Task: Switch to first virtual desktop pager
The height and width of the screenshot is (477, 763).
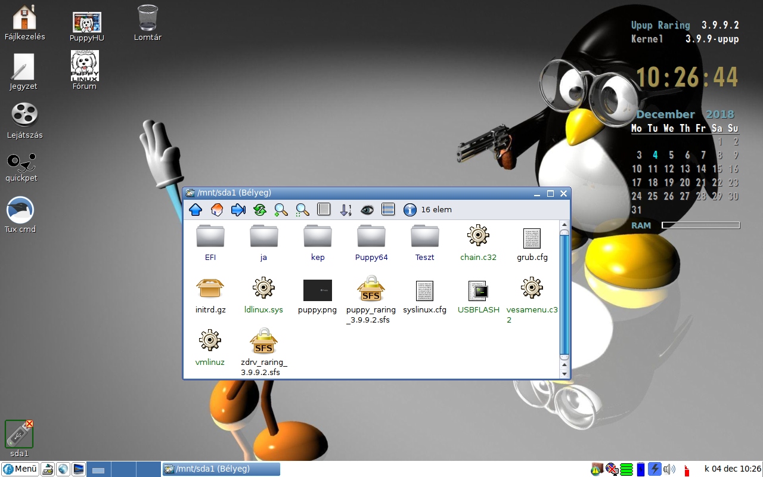Action: coord(99,469)
